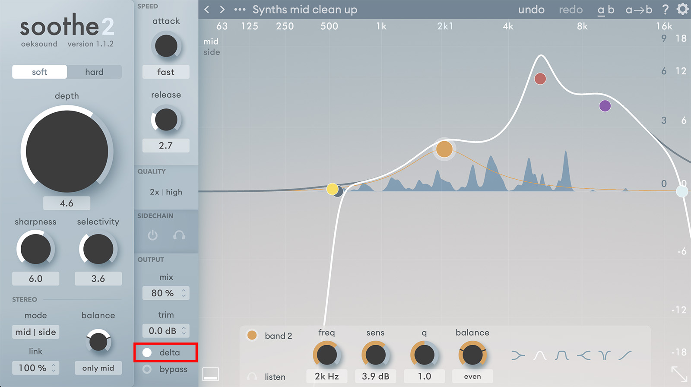Open the mid | side stereo mode selector
This screenshot has width=691, height=387.
[x=35, y=332]
